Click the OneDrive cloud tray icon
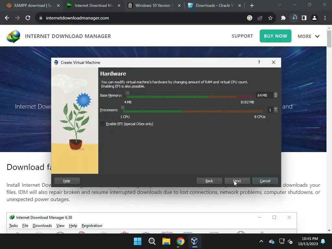This screenshot has height=249, width=332. [x=272, y=241]
